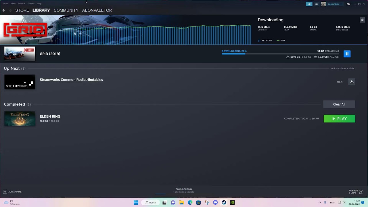The image size is (368, 207).
Task: Open the View menu
Action: (x=13, y=3)
